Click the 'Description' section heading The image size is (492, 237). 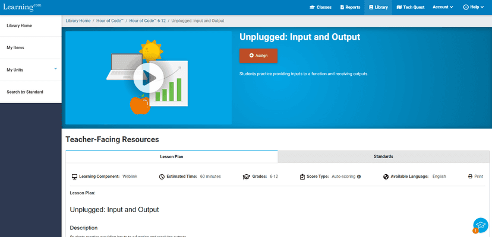tap(84, 228)
